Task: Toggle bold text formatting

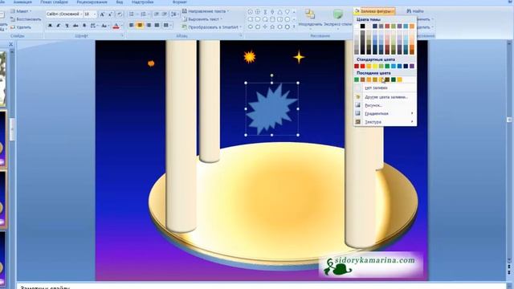Action: [50, 26]
